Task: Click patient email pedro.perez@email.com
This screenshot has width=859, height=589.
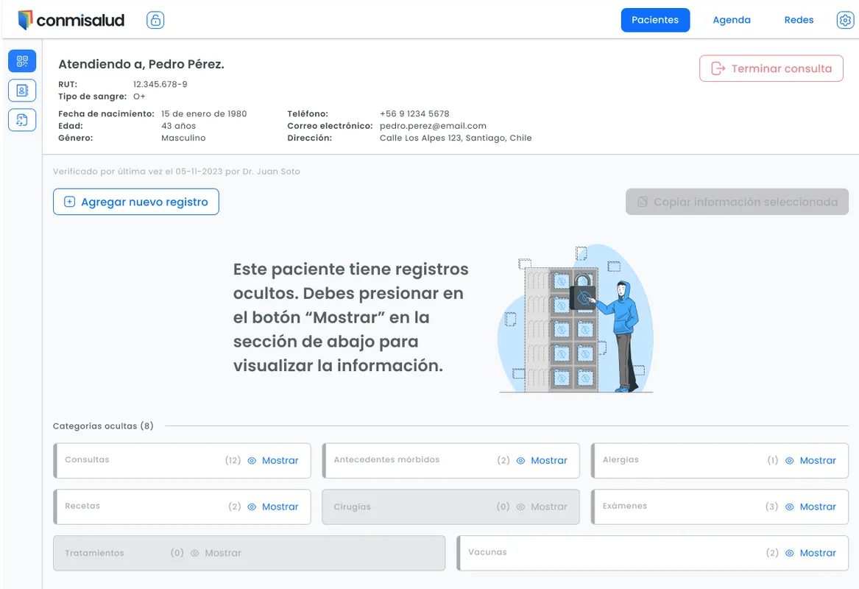Action: [433, 126]
